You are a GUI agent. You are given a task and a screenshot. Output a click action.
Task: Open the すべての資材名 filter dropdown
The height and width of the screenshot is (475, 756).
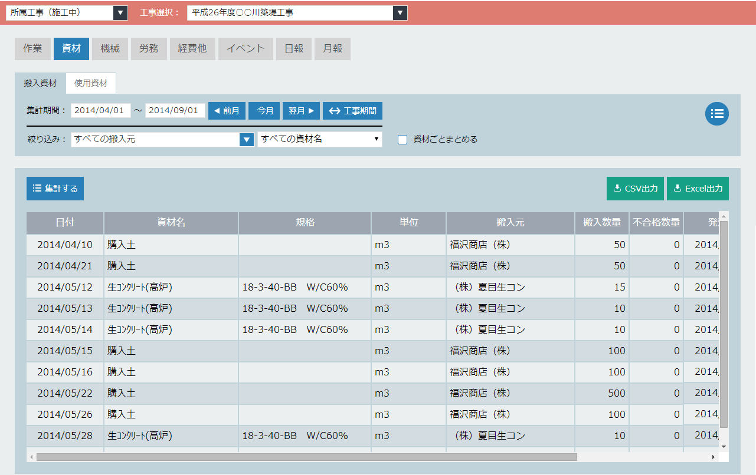click(320, 139)
